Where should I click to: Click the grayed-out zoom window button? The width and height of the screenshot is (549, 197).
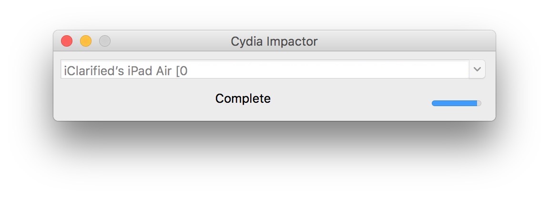(x=105, y=41)
